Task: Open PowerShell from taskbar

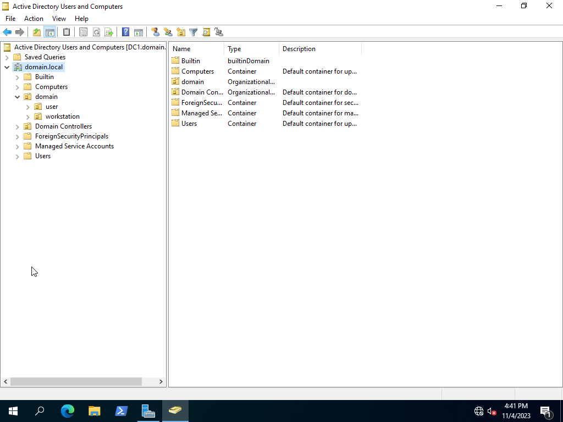Action: pos(122,411)
